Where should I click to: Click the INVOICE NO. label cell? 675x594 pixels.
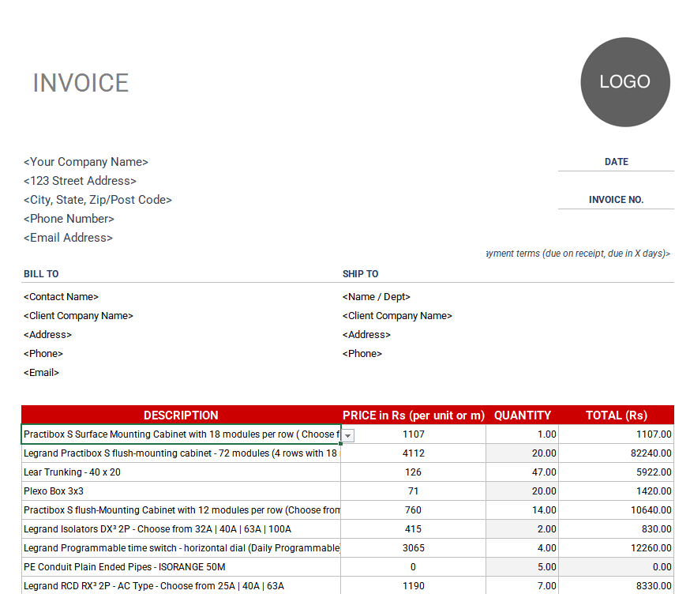click(616, 200)
